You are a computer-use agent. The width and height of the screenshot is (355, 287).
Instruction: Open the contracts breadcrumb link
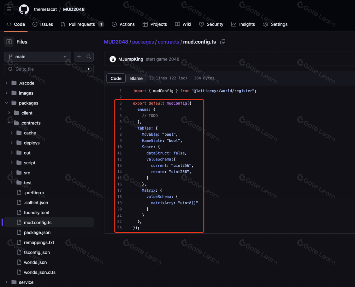pos(168,42)
